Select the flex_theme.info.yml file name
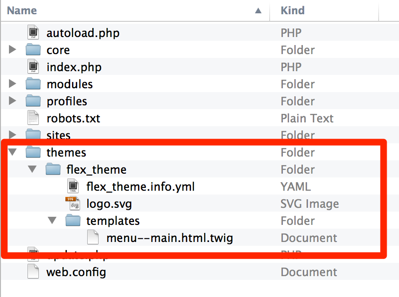 coord(140,187)
